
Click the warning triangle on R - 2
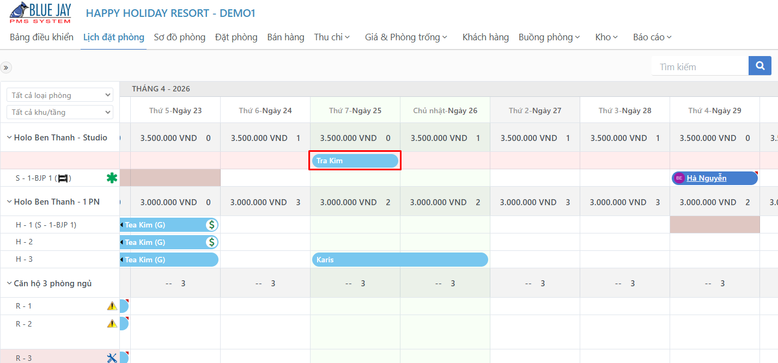point(112,324)
